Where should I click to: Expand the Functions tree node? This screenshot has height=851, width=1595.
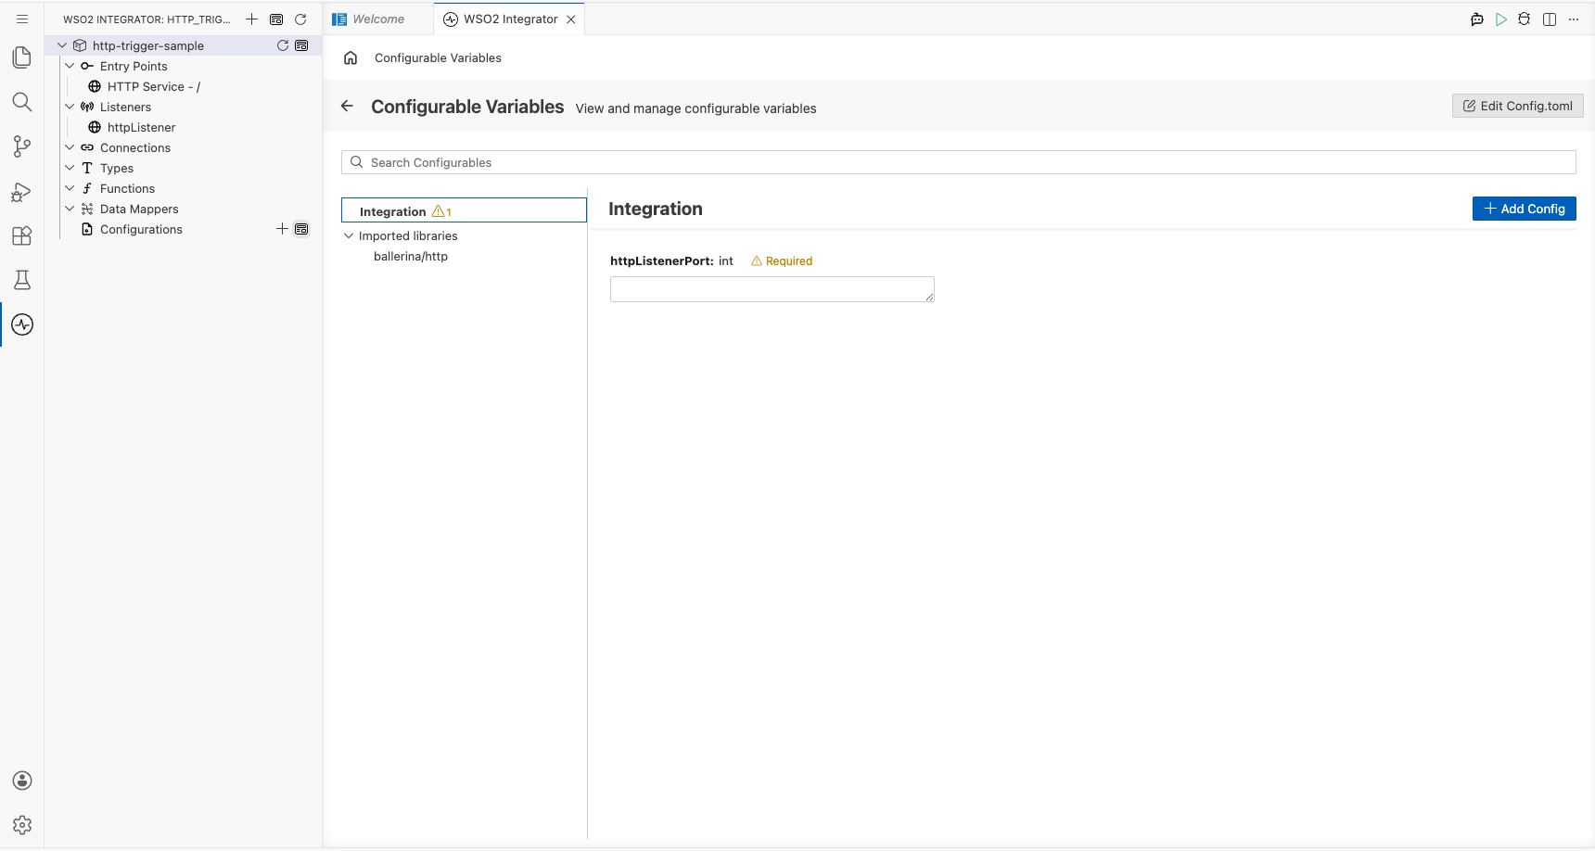70,188
